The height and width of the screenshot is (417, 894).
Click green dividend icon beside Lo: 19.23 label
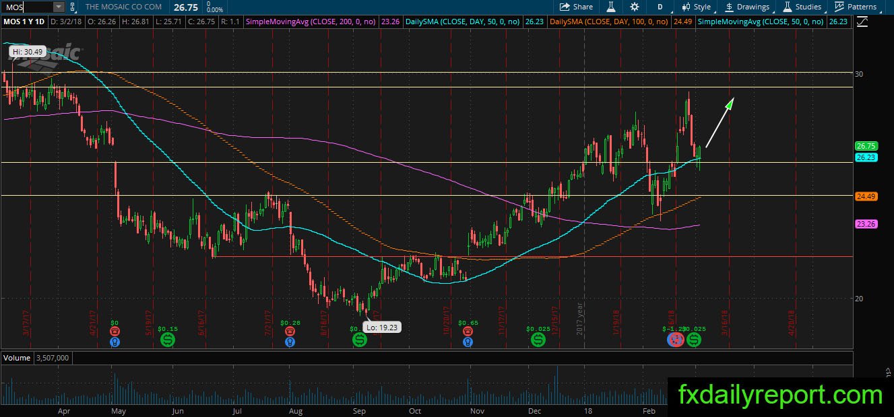coord(360,340)
